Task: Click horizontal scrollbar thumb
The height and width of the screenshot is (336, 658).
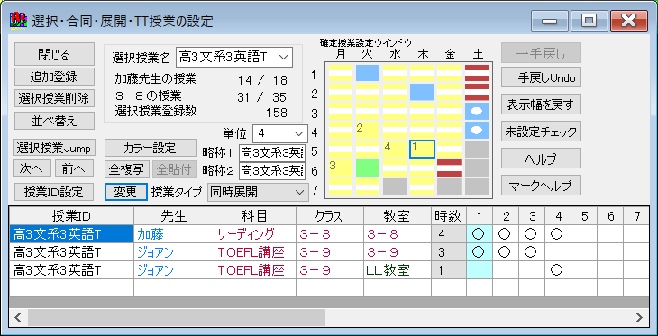Action: [x=177, y=317]
